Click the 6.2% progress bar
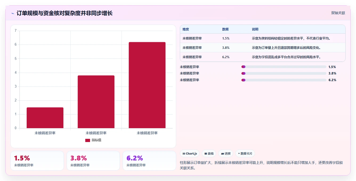 [x=284, y=80]
